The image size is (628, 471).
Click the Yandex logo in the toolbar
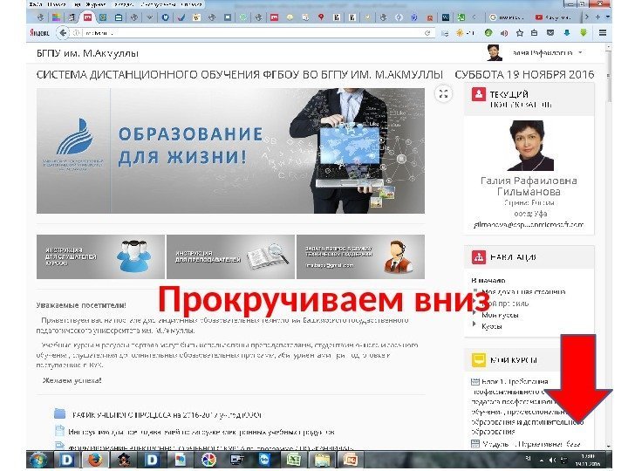click(x=39, y=33)
